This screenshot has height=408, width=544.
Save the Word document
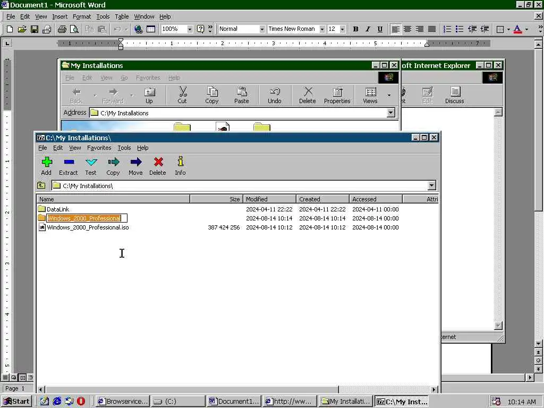(35, 29)
